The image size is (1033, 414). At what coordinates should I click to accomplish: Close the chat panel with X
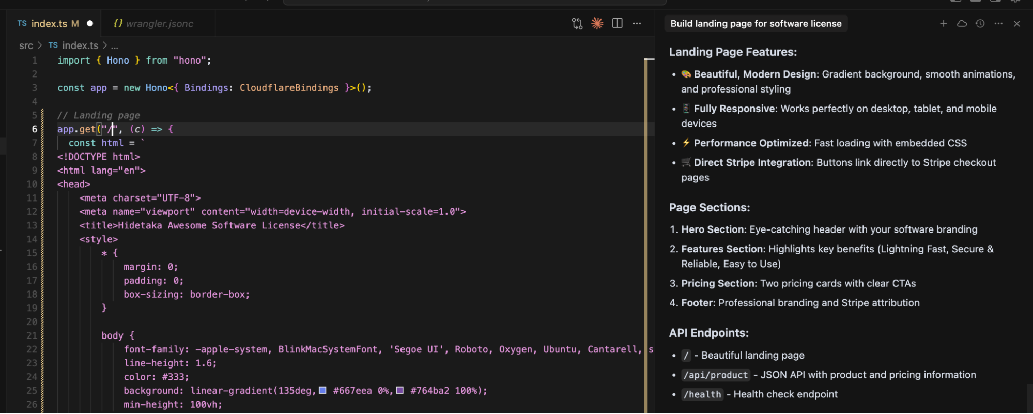coord(1017,24)
